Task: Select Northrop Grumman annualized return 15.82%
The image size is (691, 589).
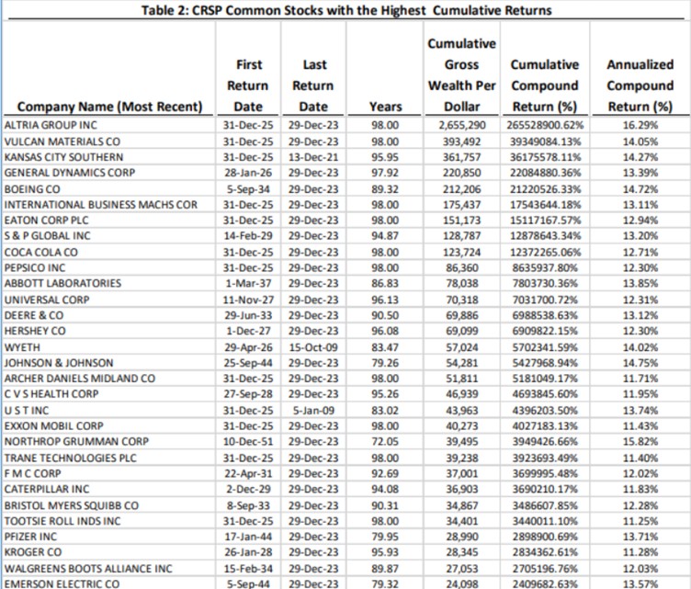Action: point(640,441)
